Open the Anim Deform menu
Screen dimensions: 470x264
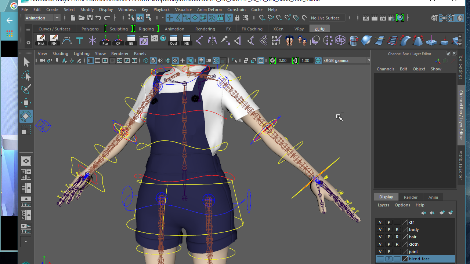pos(209,10)
